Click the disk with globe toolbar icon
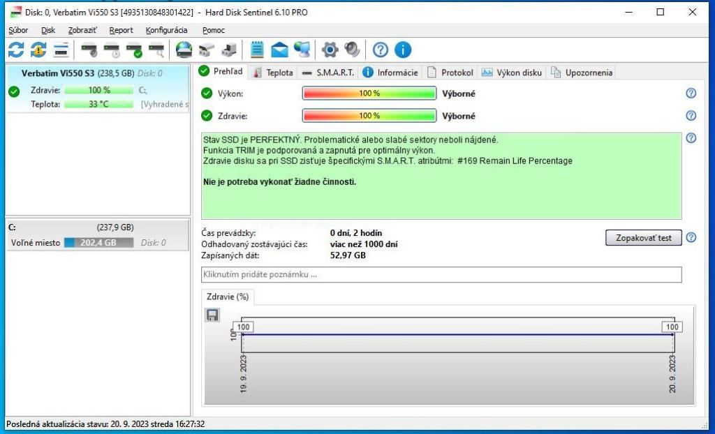This screenshot has height=434, width=715. (184, 50)
